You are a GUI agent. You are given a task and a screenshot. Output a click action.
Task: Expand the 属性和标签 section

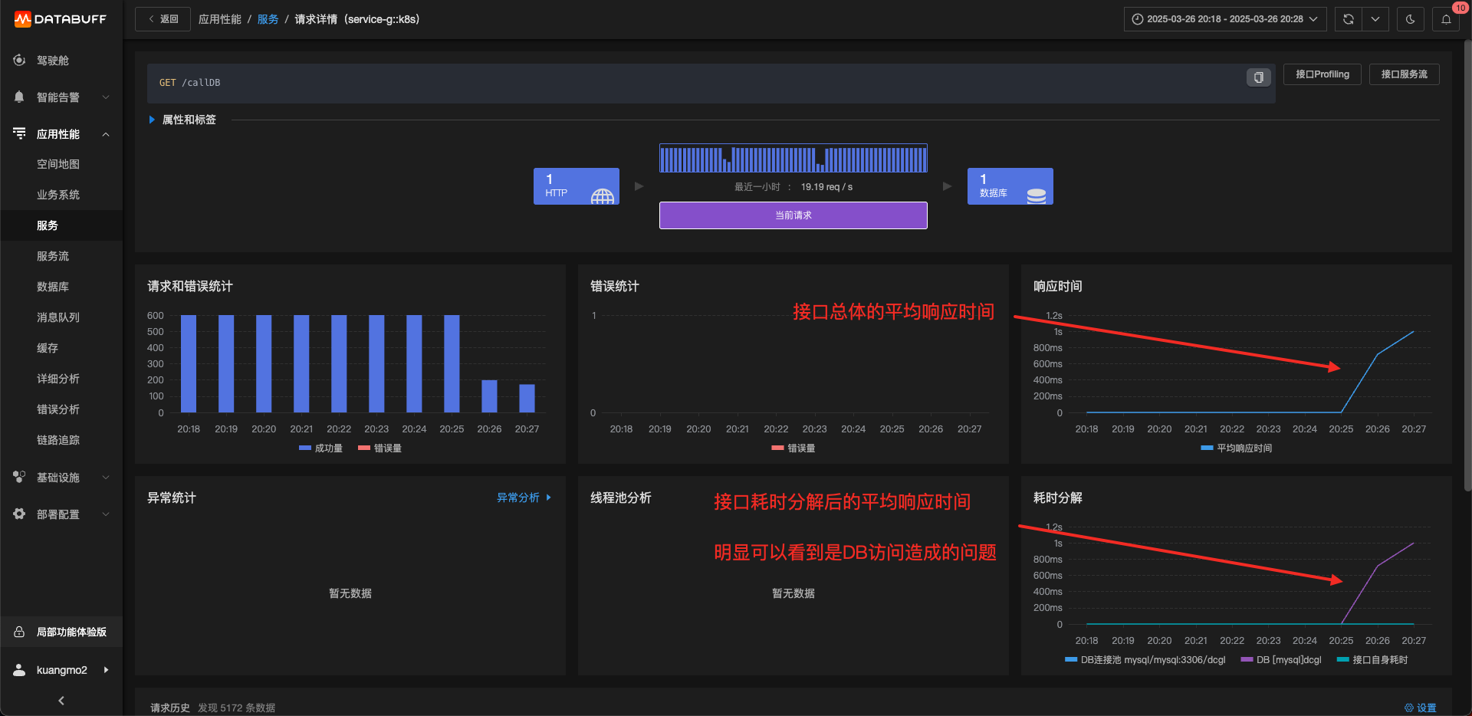[182, 120]
